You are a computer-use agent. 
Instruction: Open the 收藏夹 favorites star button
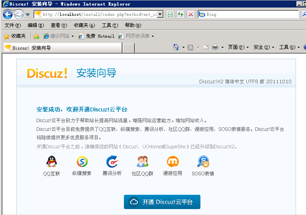point(15,36)
